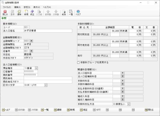Expand the 預金種目 combo box

point(36,68)
